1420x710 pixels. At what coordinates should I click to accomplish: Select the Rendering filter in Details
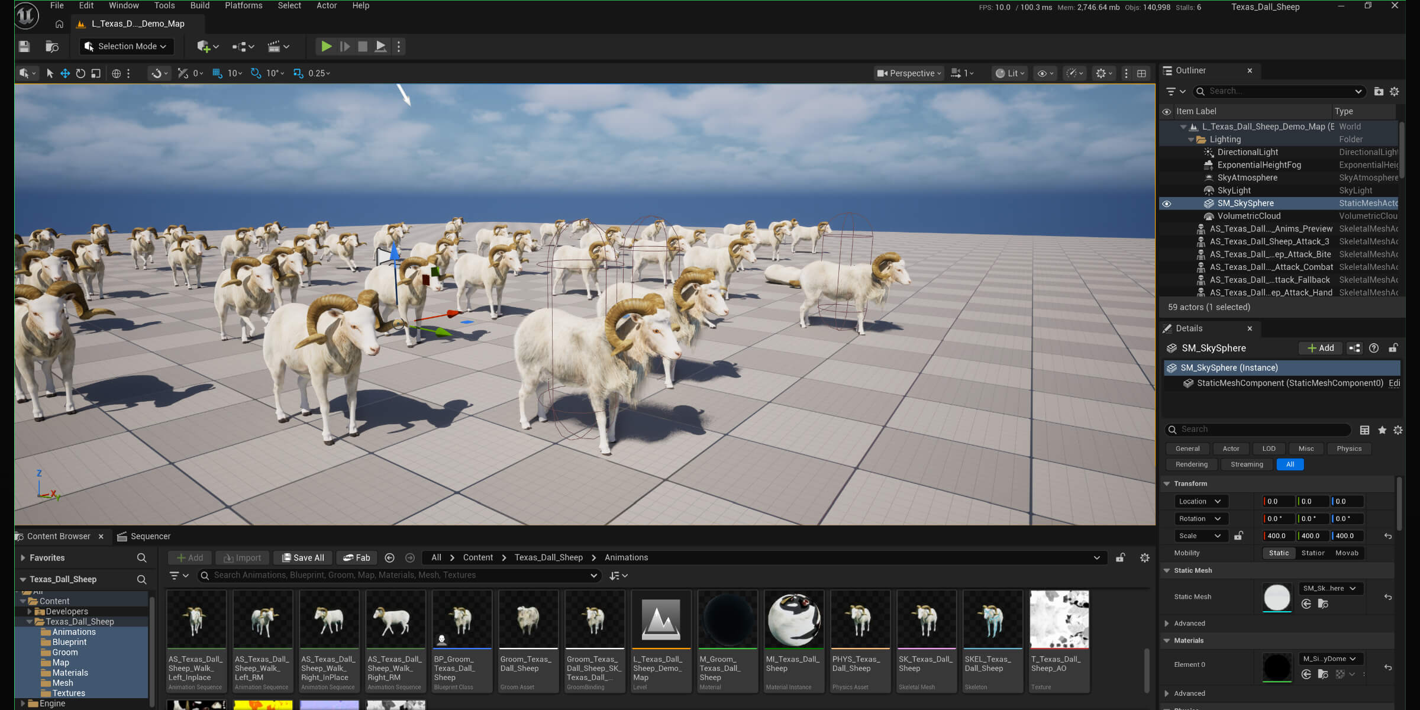coord(1192,464)
